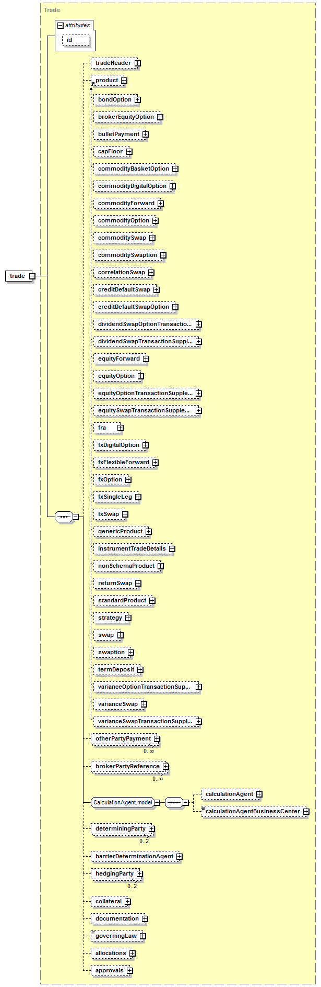Image resolution: width=321 pixels, height=987 pixels.
Task: Expand the tradeHeader element
Action: pyautogui.click(x=137, y=63)
